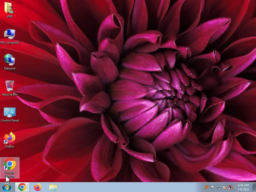Image resolution: width=256 pixels, height=192 pixels.
Task: Open Windows Explorer from the taskbar
Action: [53, 187]
